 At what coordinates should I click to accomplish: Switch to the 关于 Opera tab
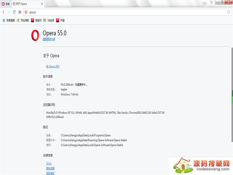tap(26, 4)
